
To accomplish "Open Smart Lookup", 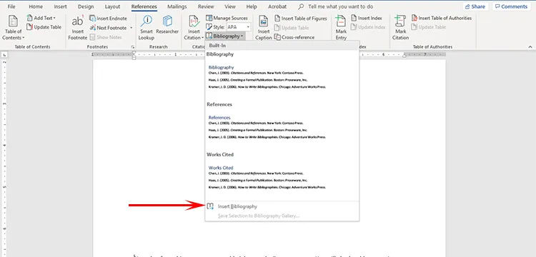I will click(147, 28).
